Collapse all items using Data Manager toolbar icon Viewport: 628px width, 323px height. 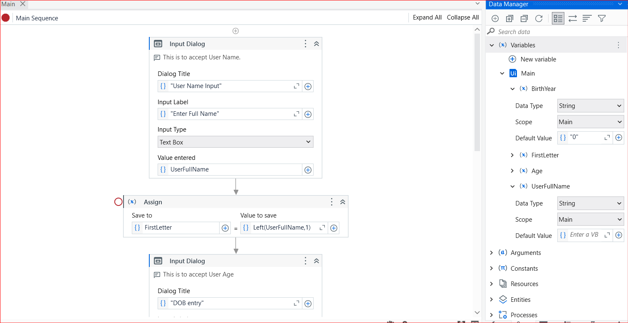click(x=524, y=18)
